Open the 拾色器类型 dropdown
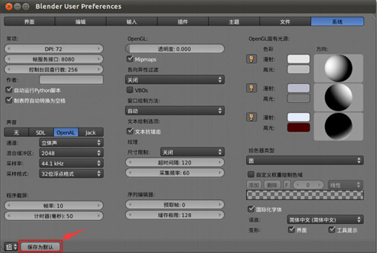The height and width of the screenshot is (253, 377). pyautogui.click(x=305, y=160)
